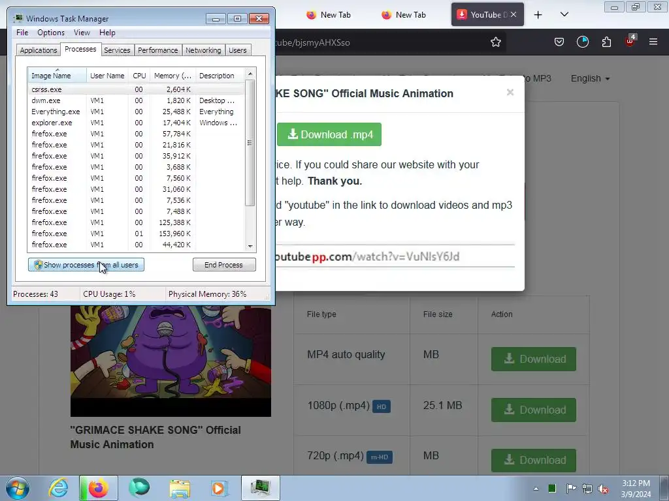Open Action Center flag tray icon

[570, 488]
